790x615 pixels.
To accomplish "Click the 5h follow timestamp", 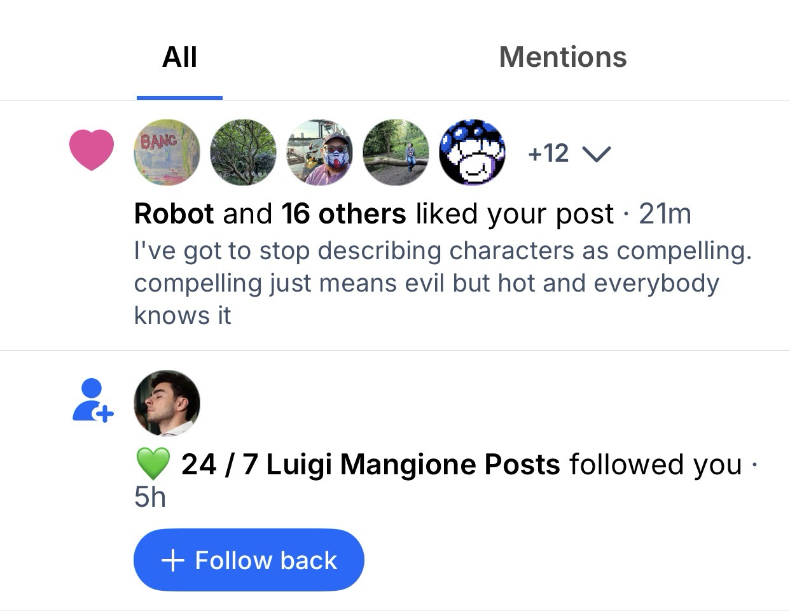I will (150, 497).
